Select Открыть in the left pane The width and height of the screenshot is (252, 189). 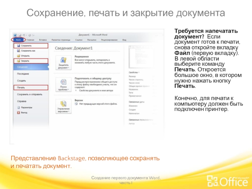[x=31, y=56]
